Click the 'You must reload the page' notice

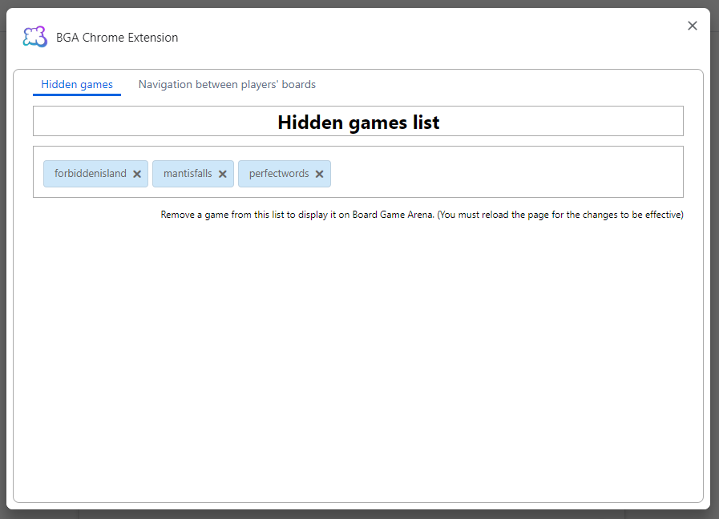(x=561, y=215)
